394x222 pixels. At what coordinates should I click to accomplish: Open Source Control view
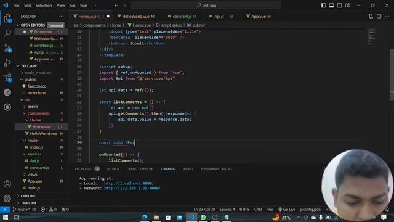point(7,48)
